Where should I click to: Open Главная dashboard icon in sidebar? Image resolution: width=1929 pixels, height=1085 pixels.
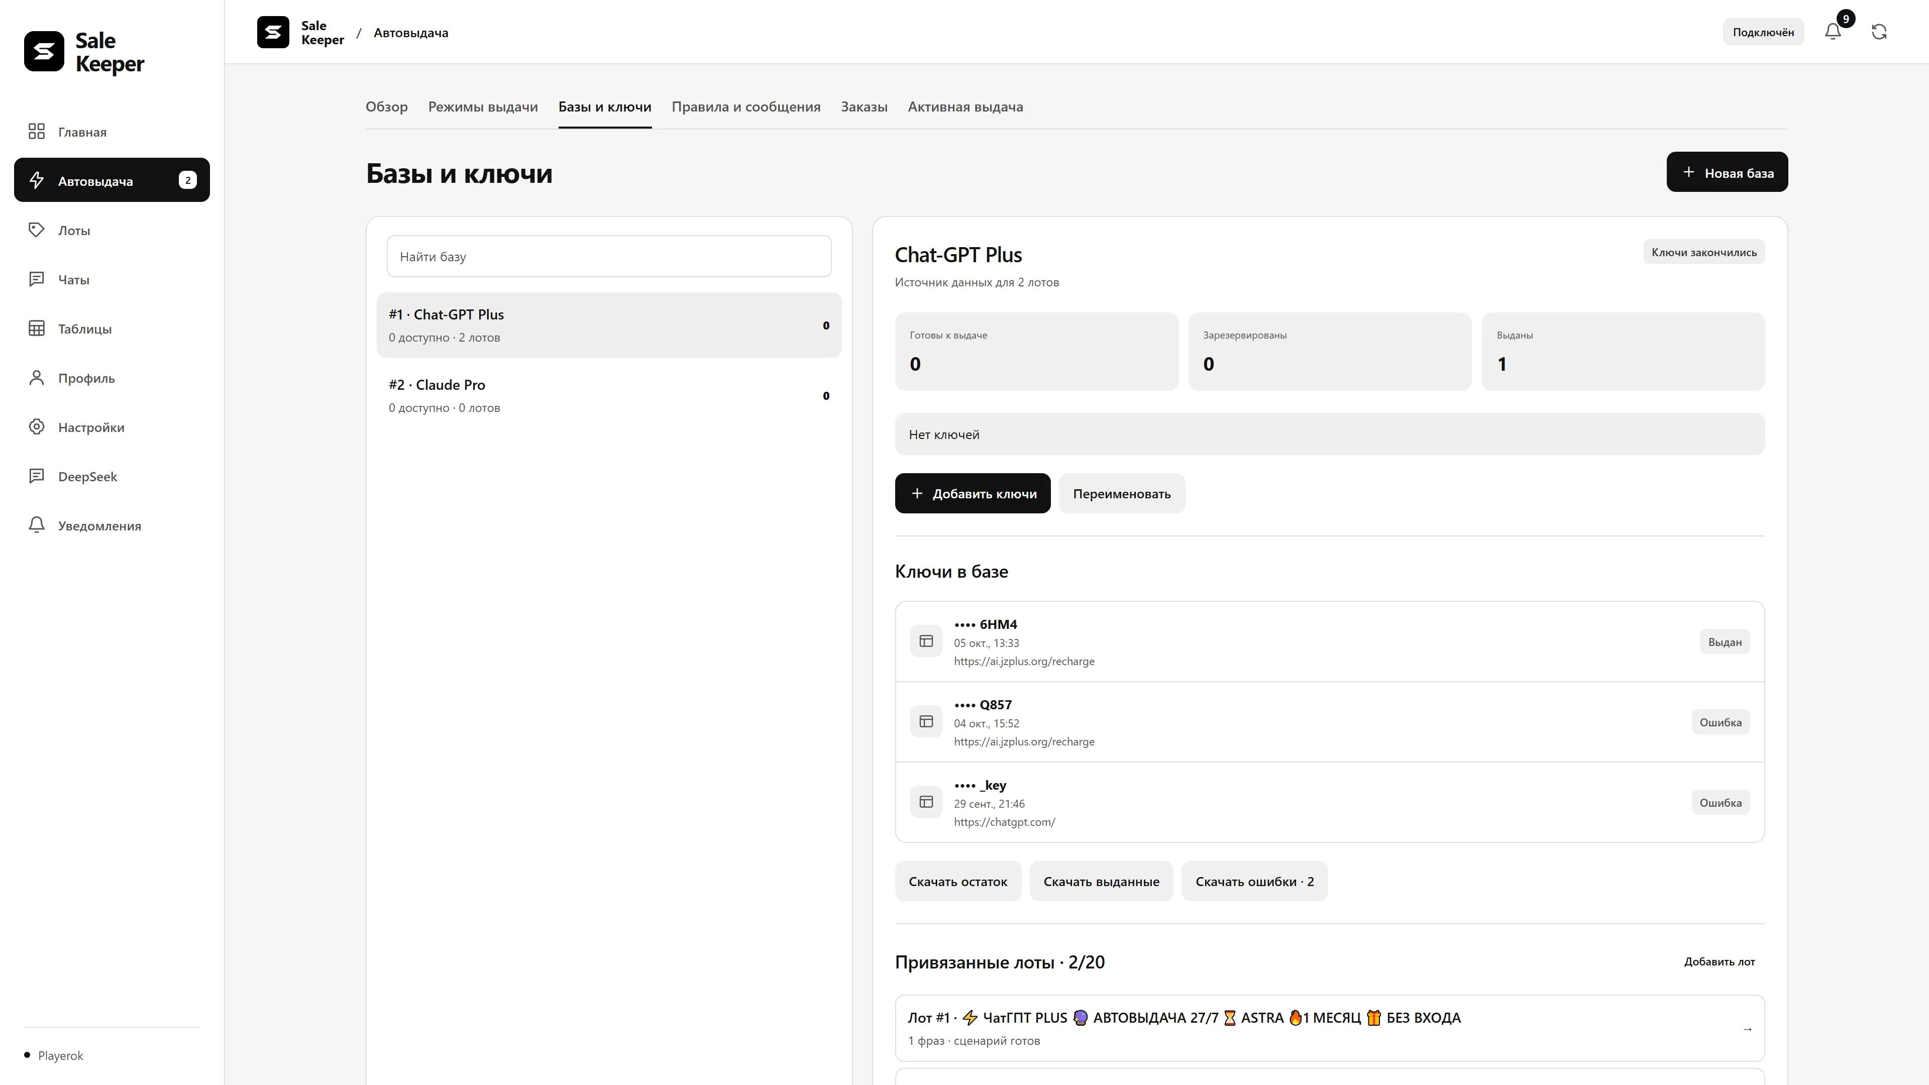coord(37,132)
